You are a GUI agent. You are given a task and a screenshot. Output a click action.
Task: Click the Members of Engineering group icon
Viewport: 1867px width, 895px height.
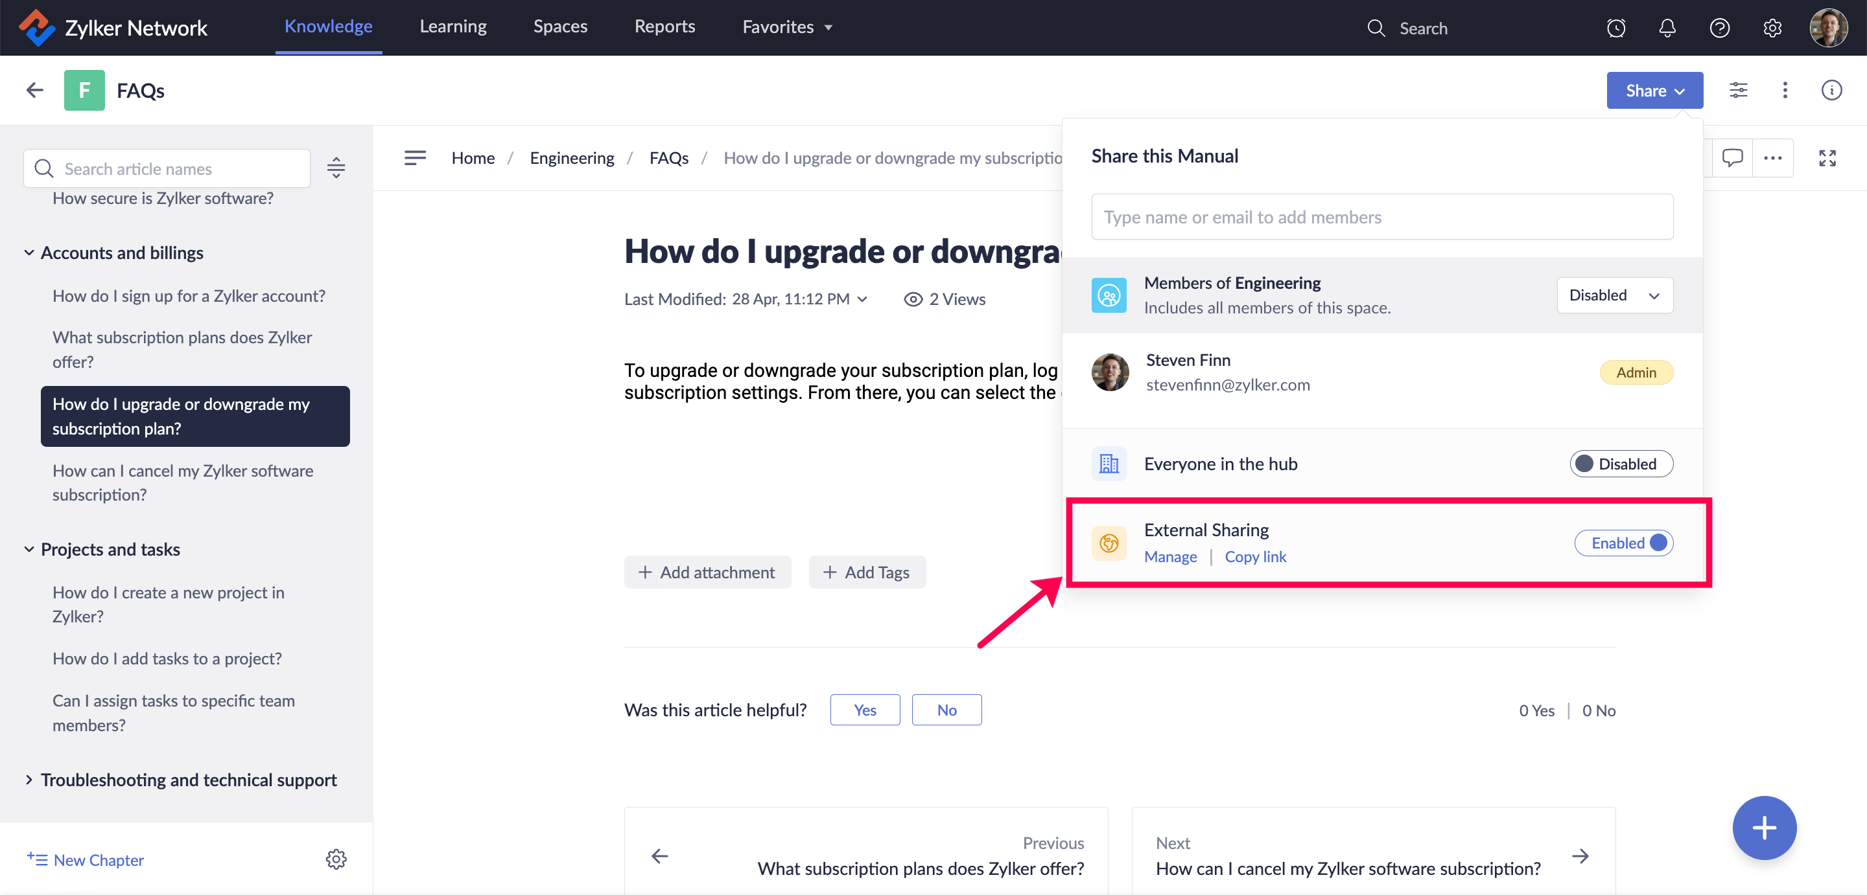(1108, 295)
